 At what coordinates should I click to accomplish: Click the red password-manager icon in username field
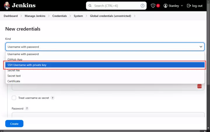pos(199,86)
